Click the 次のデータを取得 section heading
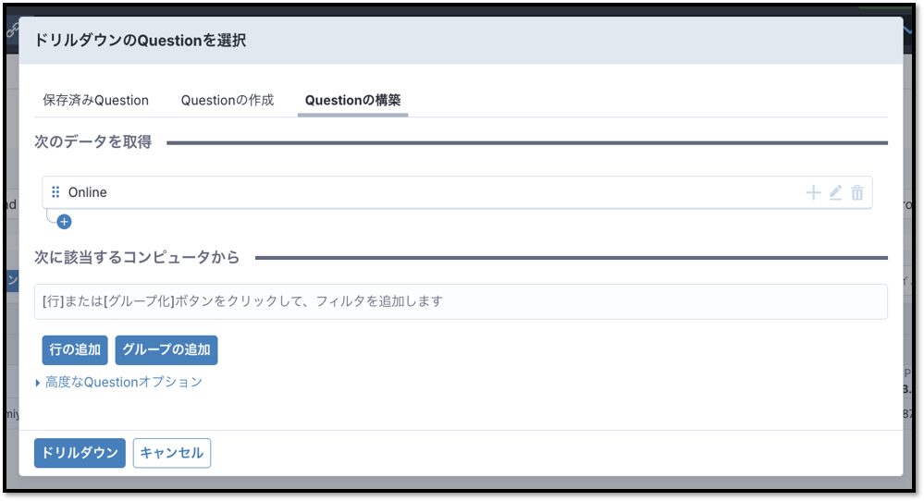The image size is (924, 501). tap(92, 142)
